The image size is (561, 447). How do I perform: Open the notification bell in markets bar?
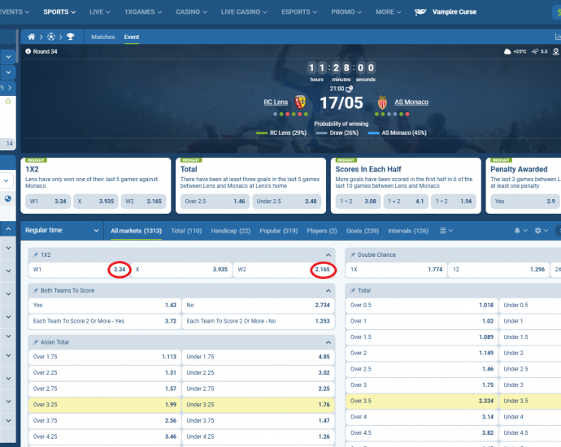[x=517, y=231]
